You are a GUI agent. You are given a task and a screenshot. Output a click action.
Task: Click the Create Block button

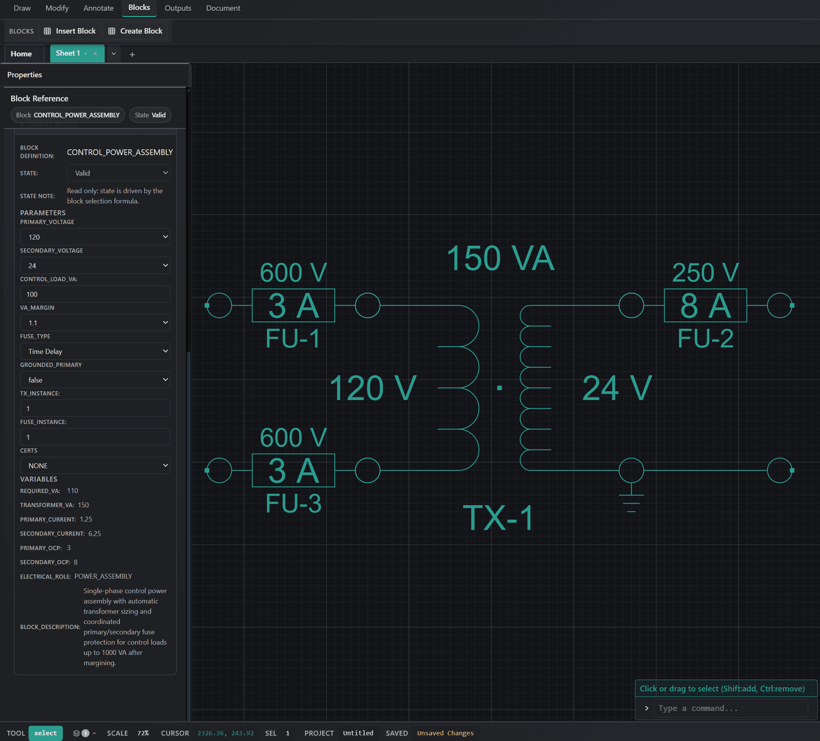click(x=136, y=31)
